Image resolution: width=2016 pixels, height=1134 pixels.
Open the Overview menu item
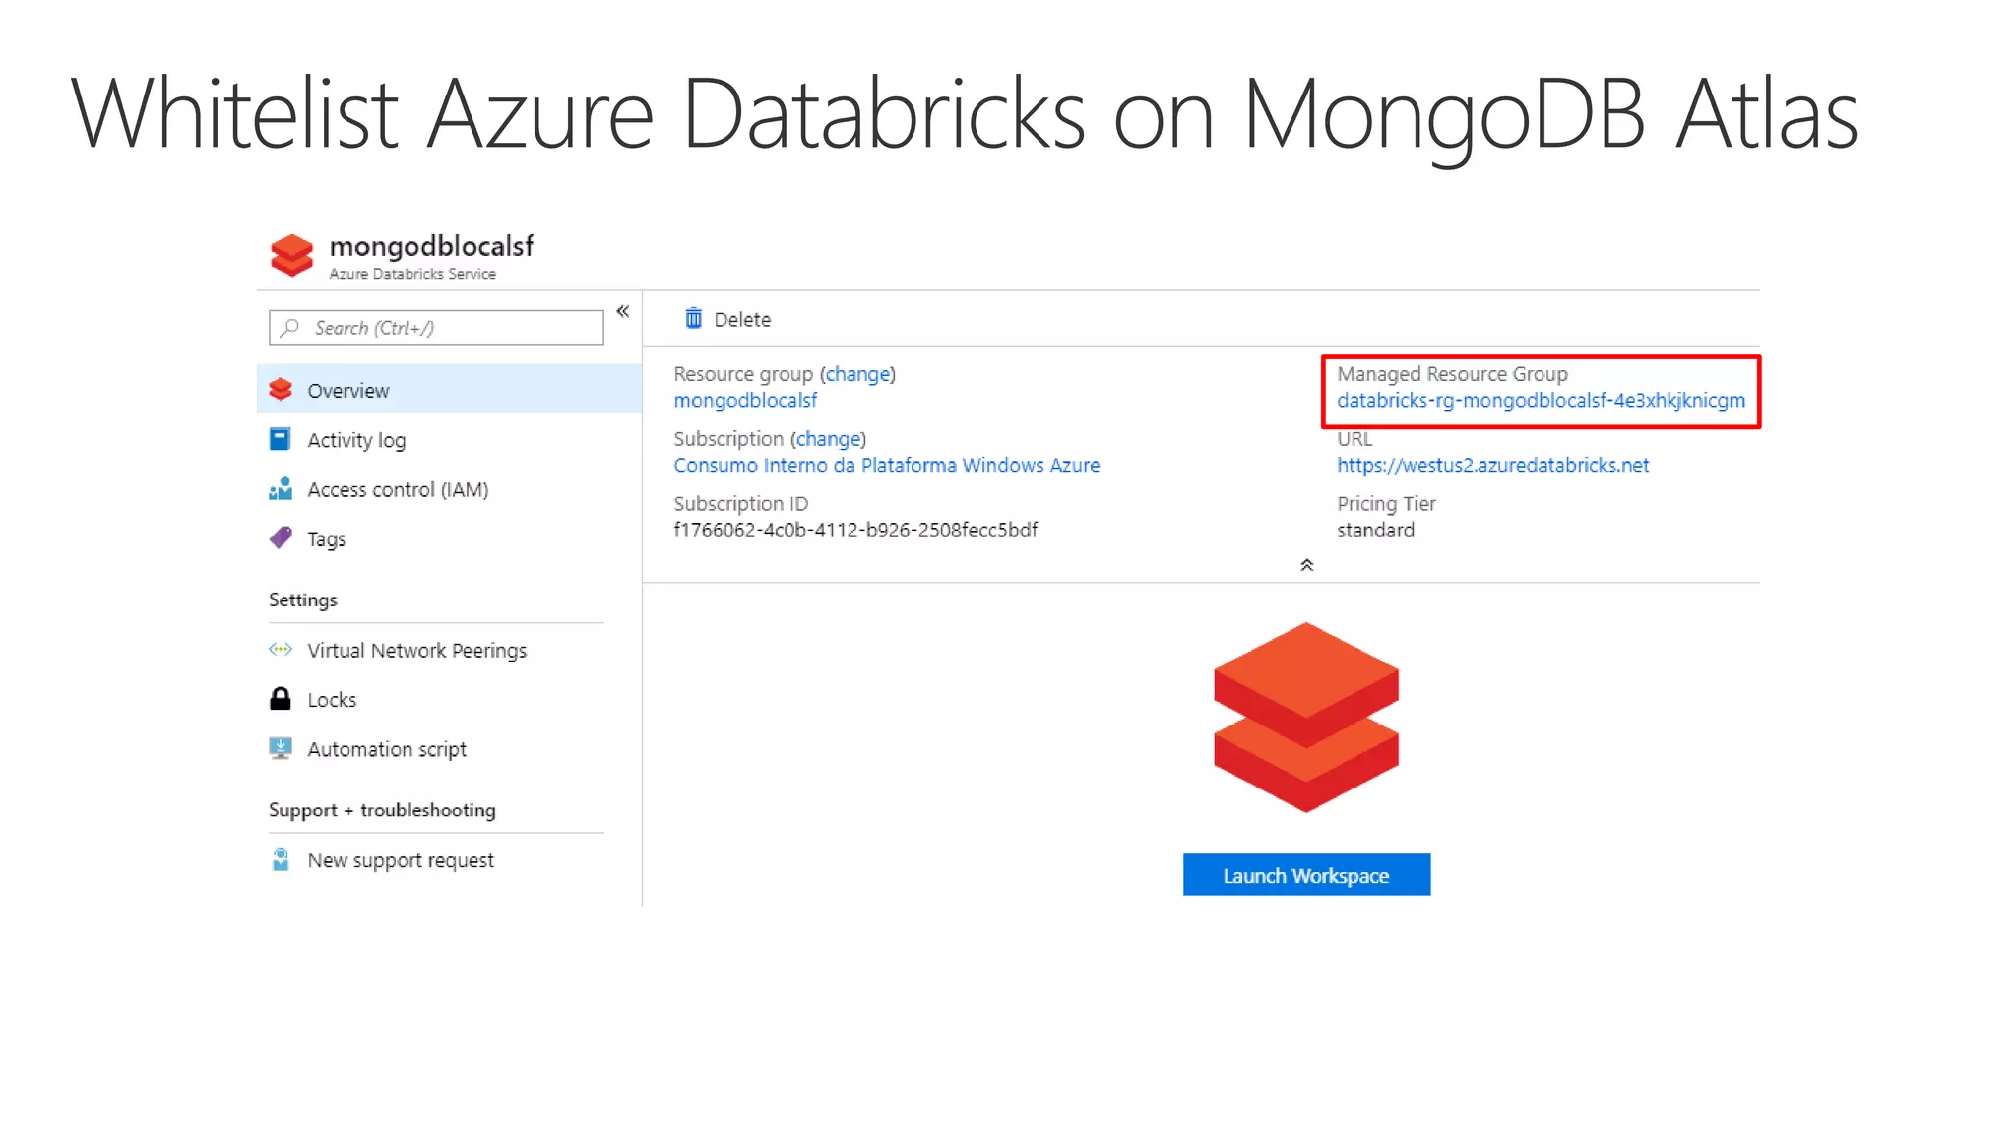(348, 391)
